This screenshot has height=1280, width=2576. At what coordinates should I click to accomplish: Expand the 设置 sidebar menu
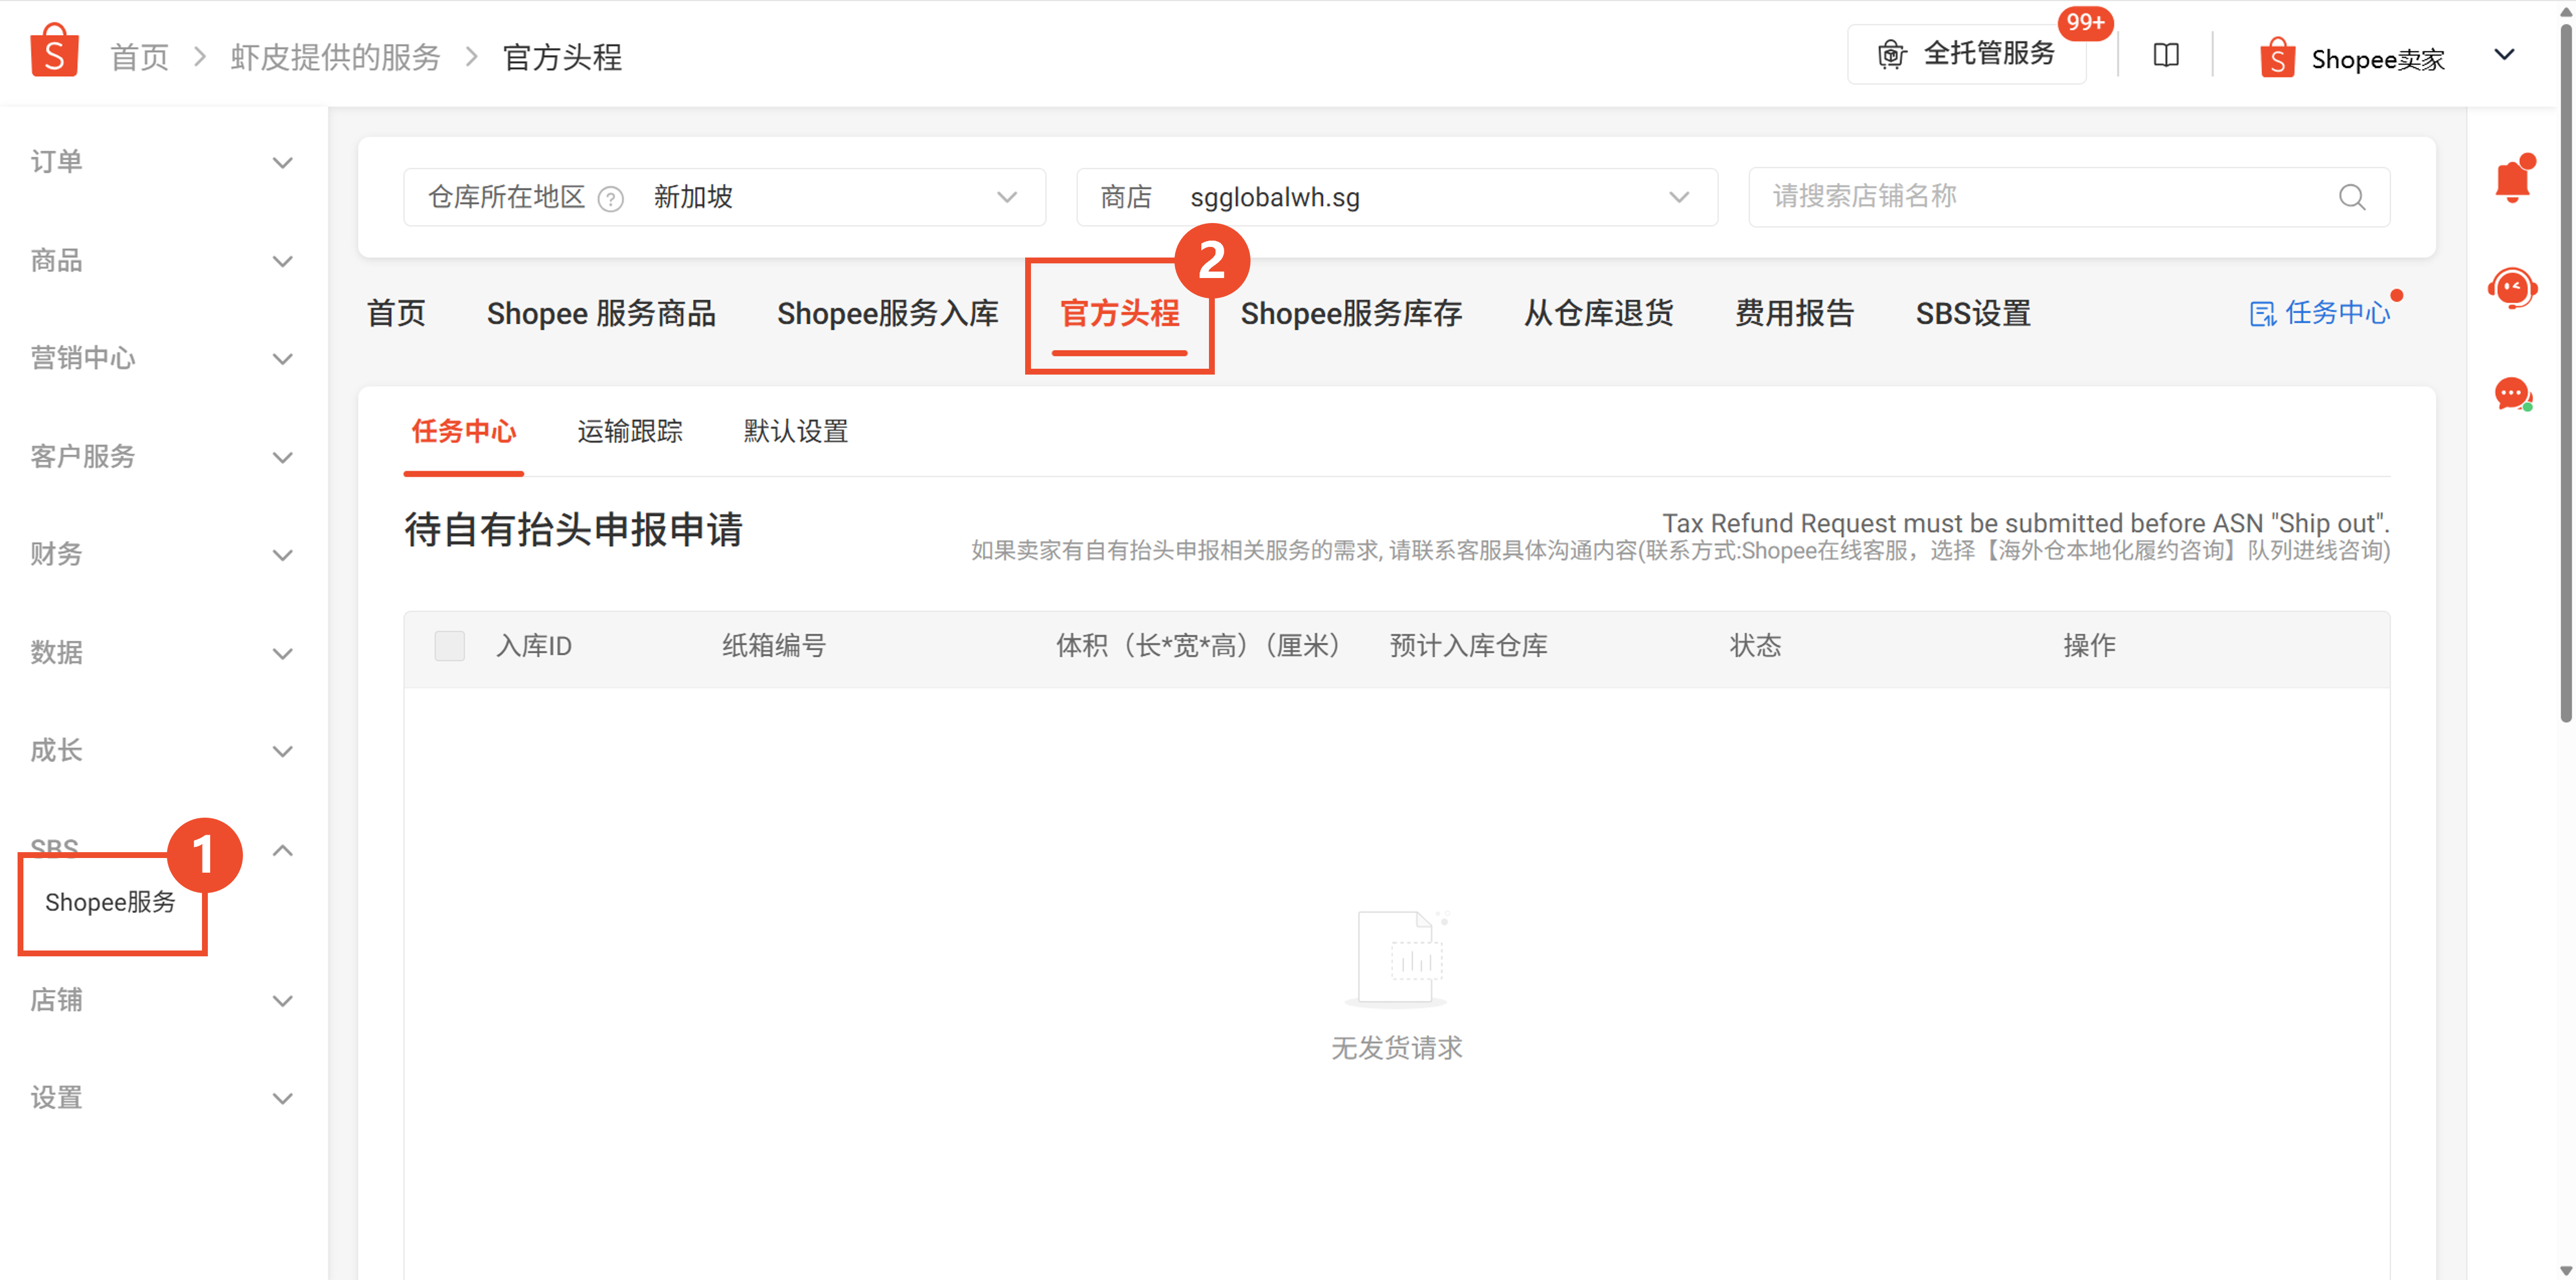click(163, 1098)
